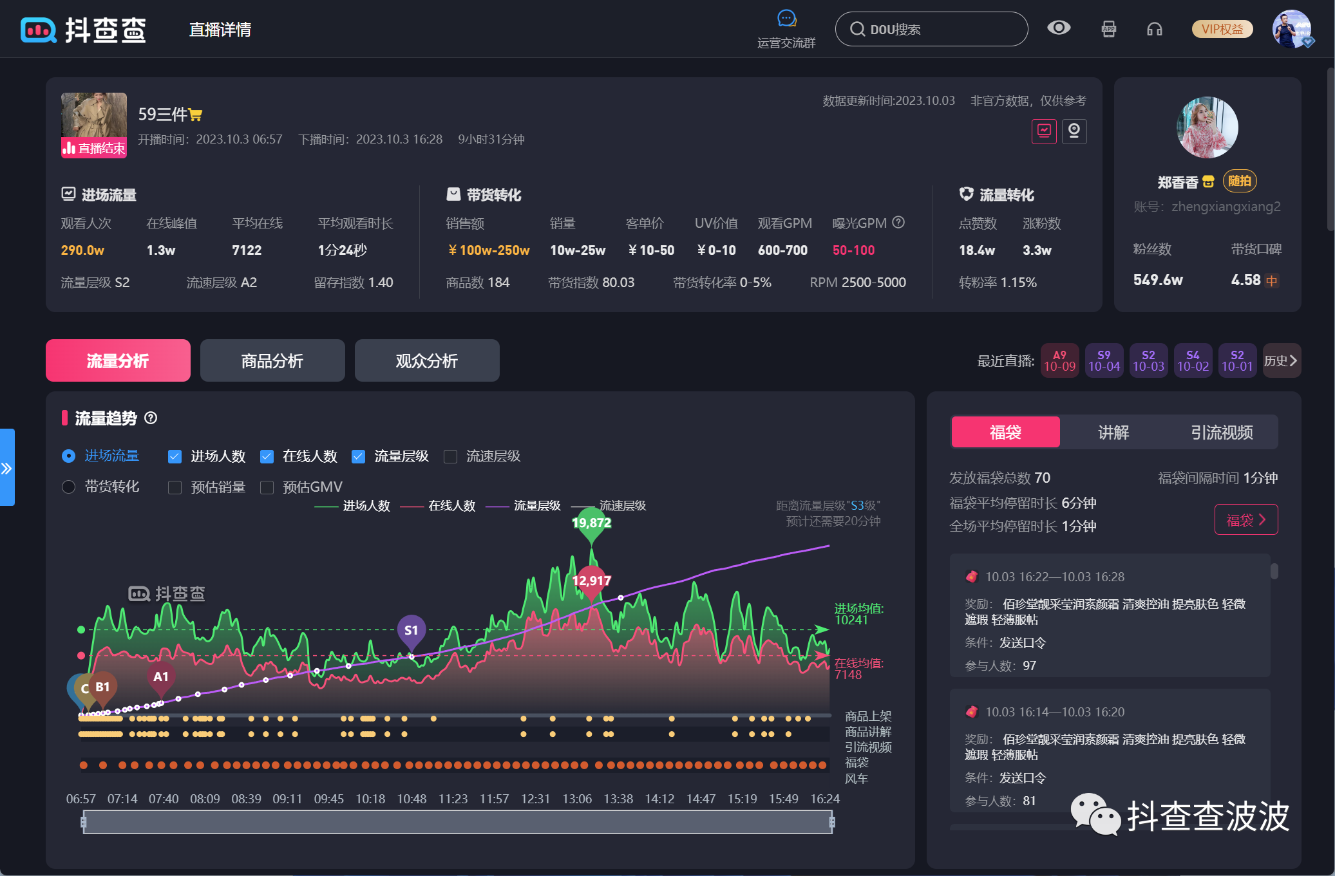The image size is (1335, 876).
Task: Open the APP download printer icon
Action: coord(1108,29)
